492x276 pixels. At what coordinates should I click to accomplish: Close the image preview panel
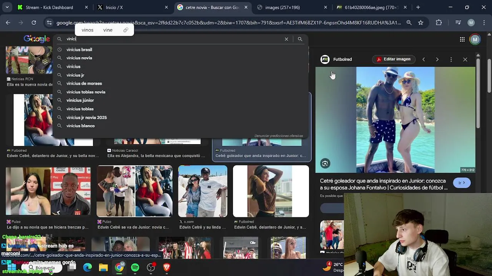pos(465,59)
